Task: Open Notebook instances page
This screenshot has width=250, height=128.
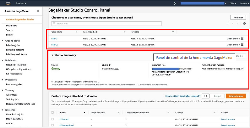Action: (x=16, y=65)
